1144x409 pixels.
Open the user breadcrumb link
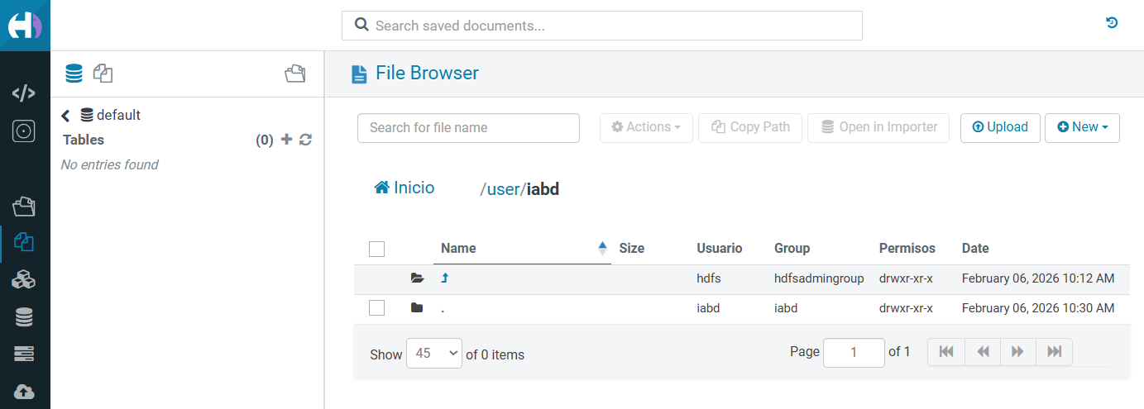[x=503, y=189]
